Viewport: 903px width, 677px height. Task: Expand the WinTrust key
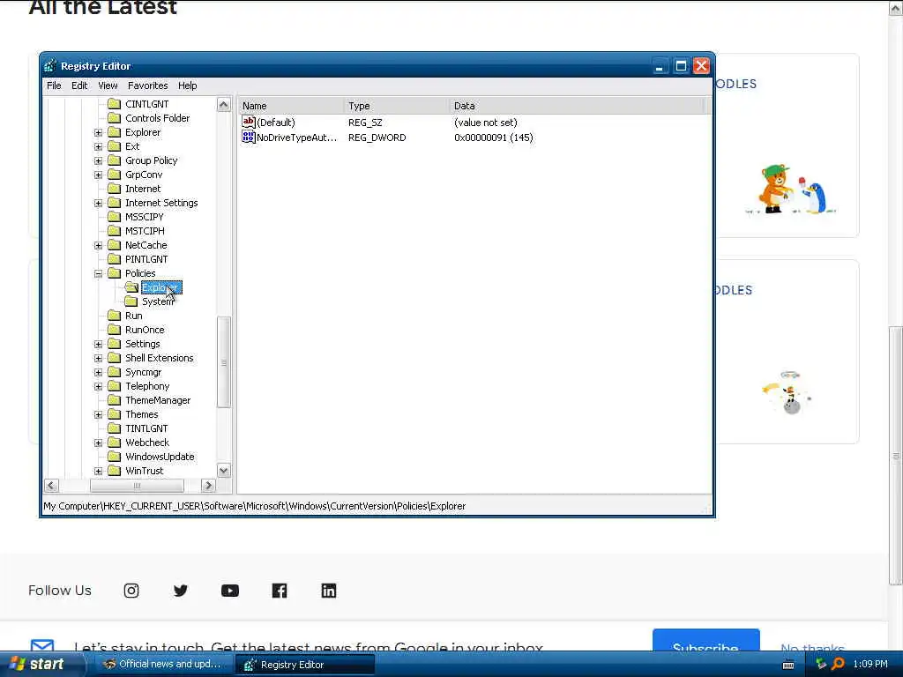point(99,471)
